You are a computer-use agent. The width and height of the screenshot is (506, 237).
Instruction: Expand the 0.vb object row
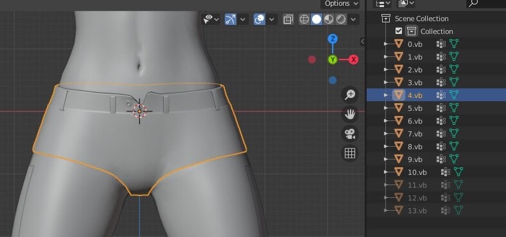pyautogui.click(x=386, y=44)
